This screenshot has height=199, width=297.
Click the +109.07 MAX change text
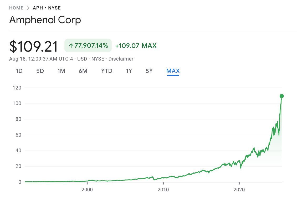pyautogui.click(x=136, y=45)
